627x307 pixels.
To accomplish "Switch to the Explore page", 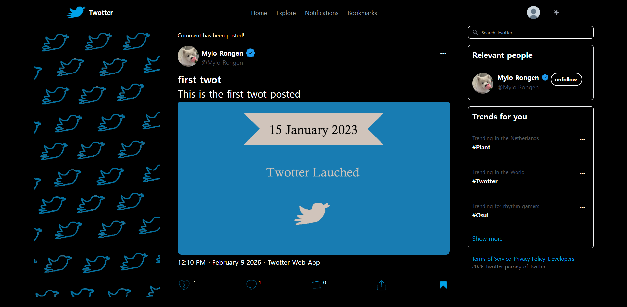I will 286,13.
